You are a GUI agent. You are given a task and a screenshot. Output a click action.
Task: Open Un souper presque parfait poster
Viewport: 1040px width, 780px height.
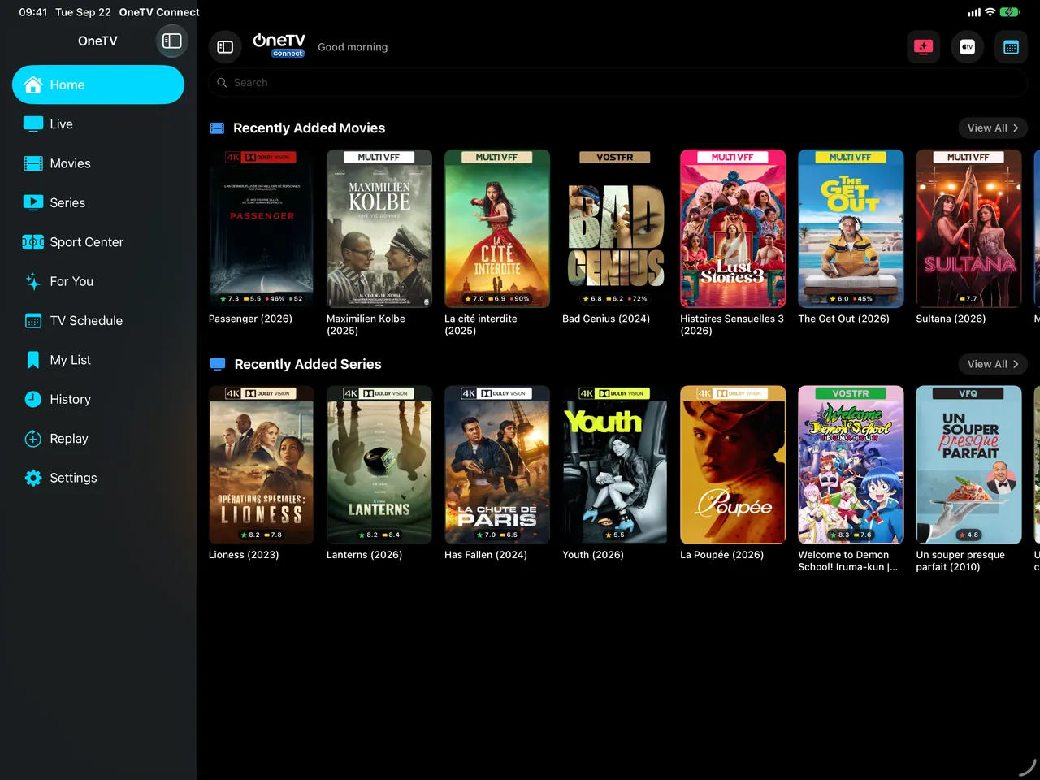[968, 465]
